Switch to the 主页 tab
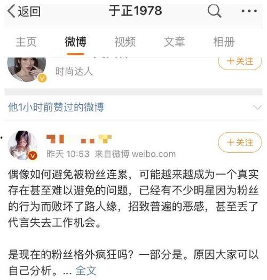The image size is (267, 280). click(x=26, y=42)
